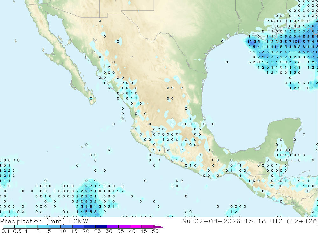
Task: Pick the 1–2 mm legend color segment
Action: coord(32,227)
